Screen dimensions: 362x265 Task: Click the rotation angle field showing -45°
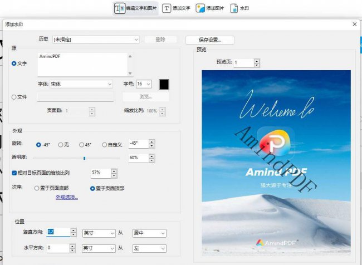[x=139, y=144]
